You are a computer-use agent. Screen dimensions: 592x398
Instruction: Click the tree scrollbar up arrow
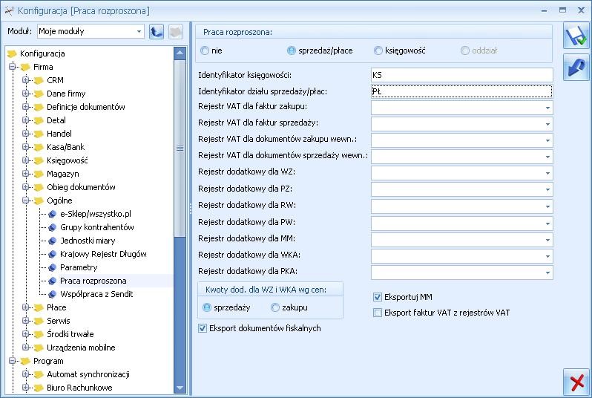point(180,53)
